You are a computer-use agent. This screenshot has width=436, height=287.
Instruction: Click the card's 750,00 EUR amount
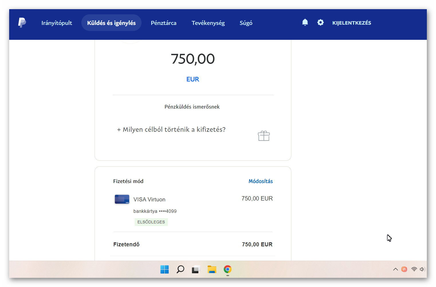257,198
